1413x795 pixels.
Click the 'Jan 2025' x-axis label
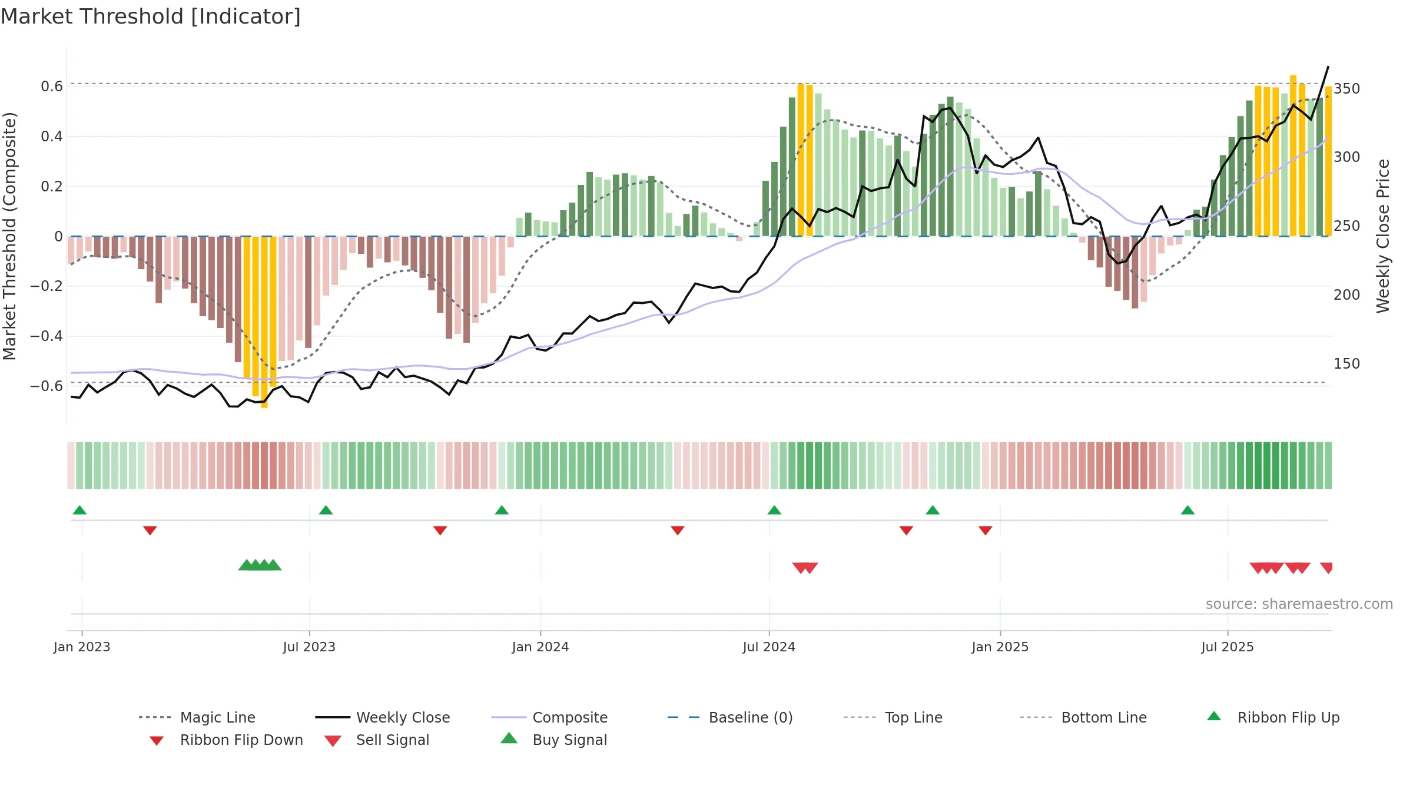(1000, 647)
